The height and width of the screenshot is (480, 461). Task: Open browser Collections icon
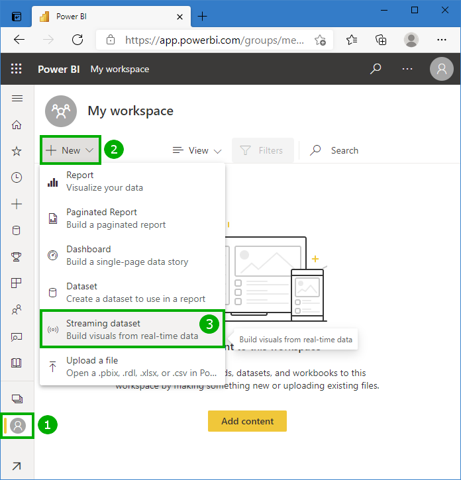tap(381, 40)
